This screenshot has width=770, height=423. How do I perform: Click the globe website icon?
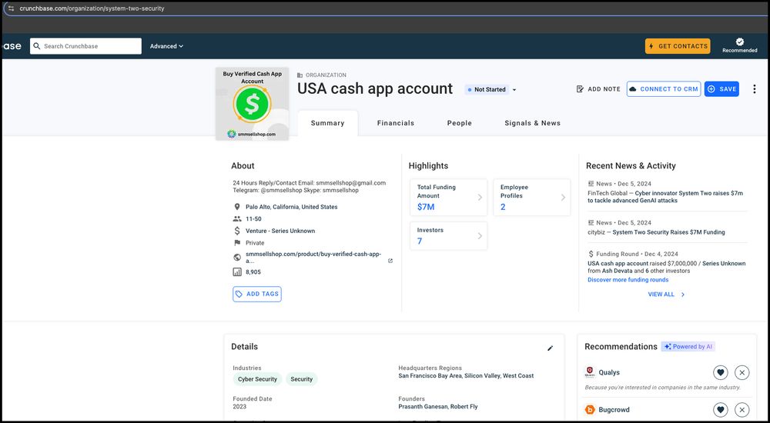pyautogui.click(x=237, y=257)
